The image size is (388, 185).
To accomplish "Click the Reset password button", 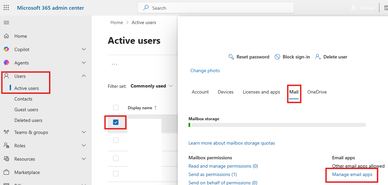I will coord(249,57).
